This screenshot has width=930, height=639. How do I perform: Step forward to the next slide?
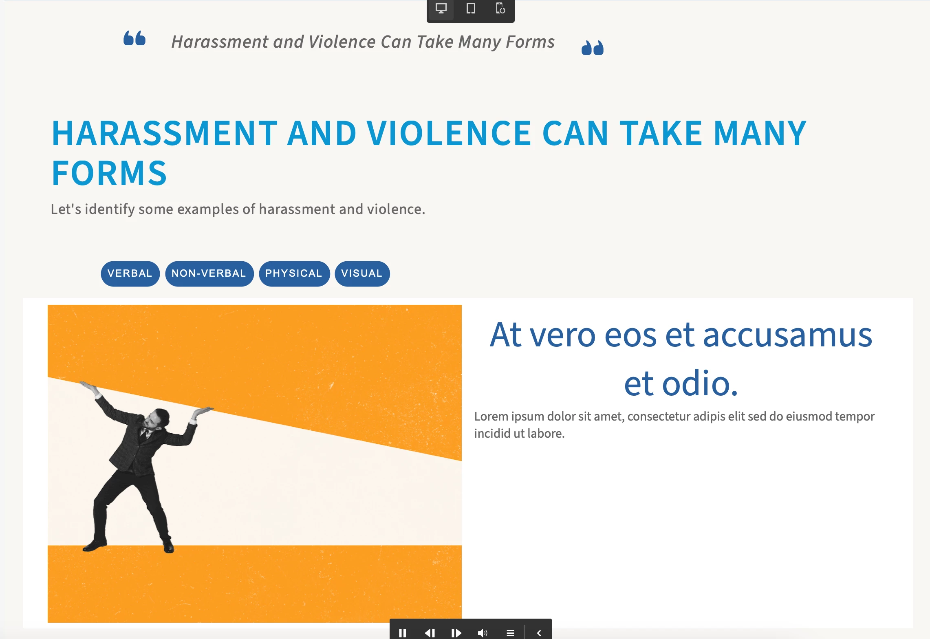coord(456,632)
